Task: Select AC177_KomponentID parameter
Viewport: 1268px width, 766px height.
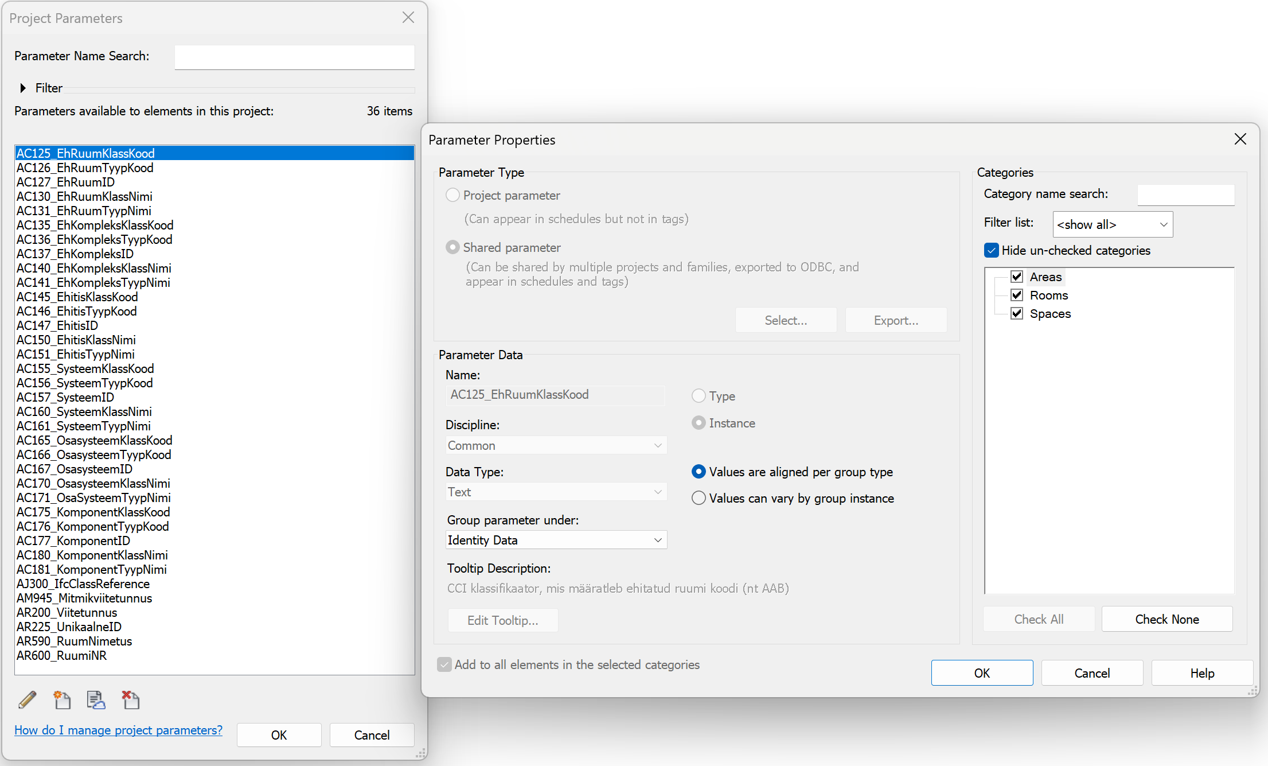Action: 214,541
